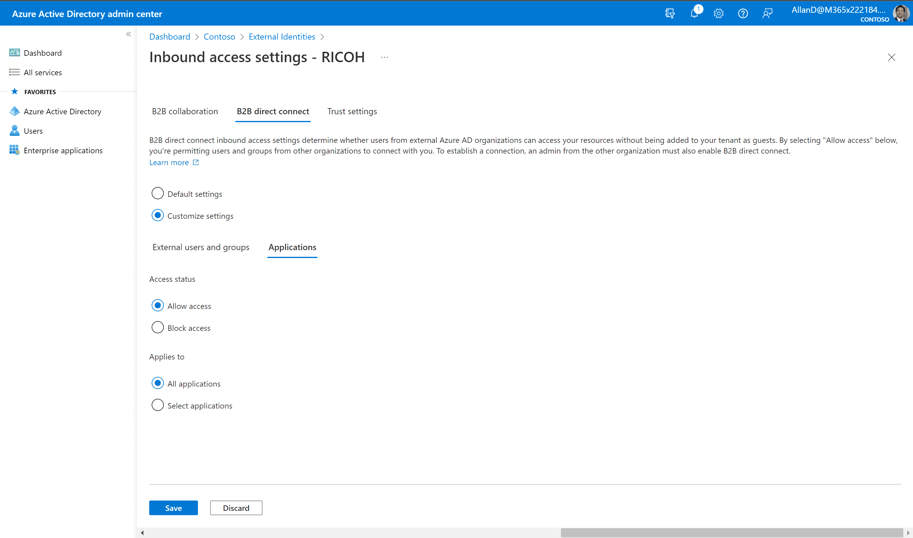Click the Users person icon
The image size is (913, 538).
15,130
